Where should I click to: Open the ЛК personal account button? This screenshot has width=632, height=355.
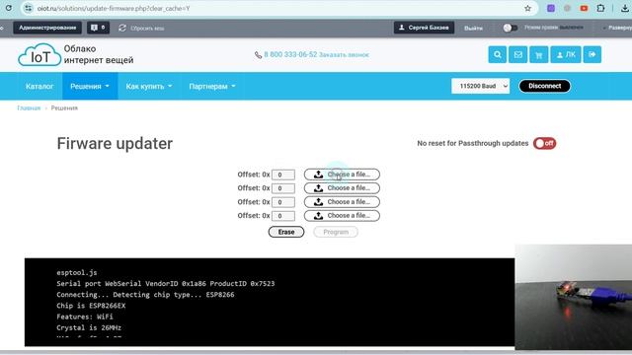point(566,54)
